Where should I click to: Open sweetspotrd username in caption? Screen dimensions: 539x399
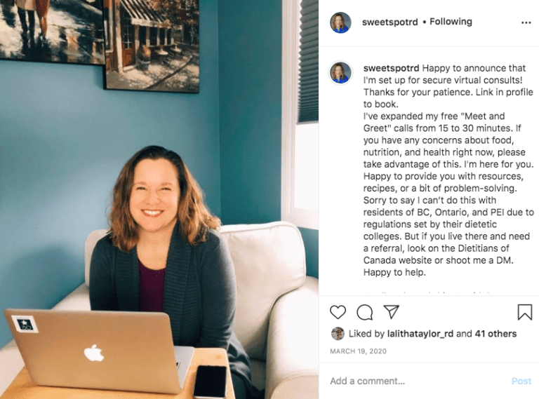click(x=391, y=68)
